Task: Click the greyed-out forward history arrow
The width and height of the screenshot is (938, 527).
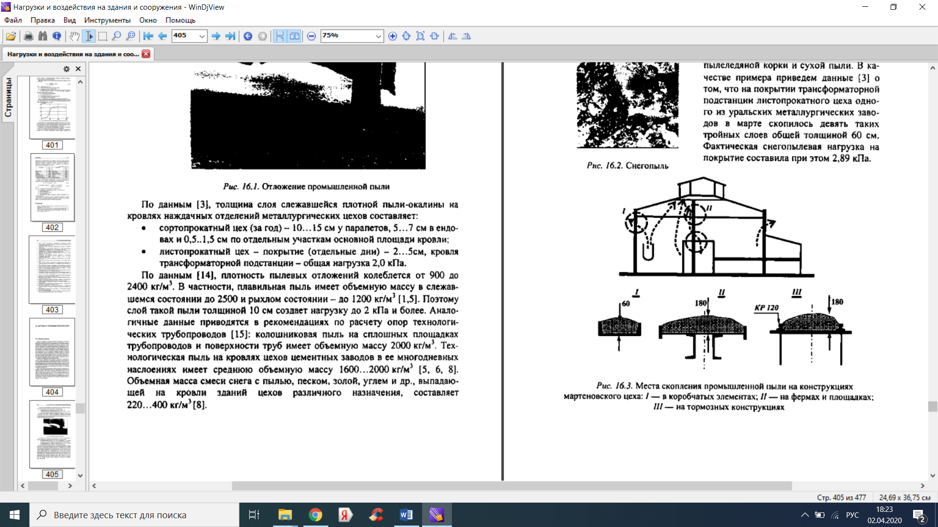Action: [x=262, y=36]
